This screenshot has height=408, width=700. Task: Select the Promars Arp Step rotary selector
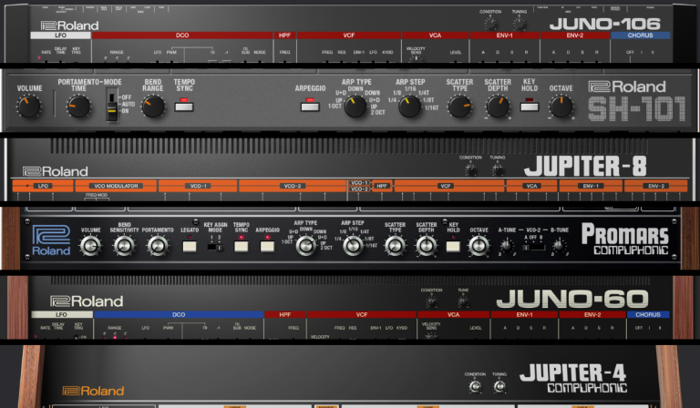(x=353, y=246)
